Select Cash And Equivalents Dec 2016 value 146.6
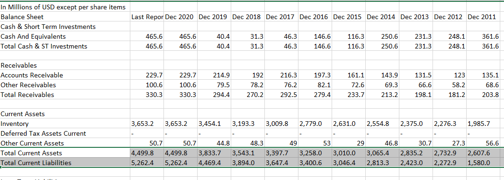The width and height of the screenshot is (504, 180). [x=315, y=36]
